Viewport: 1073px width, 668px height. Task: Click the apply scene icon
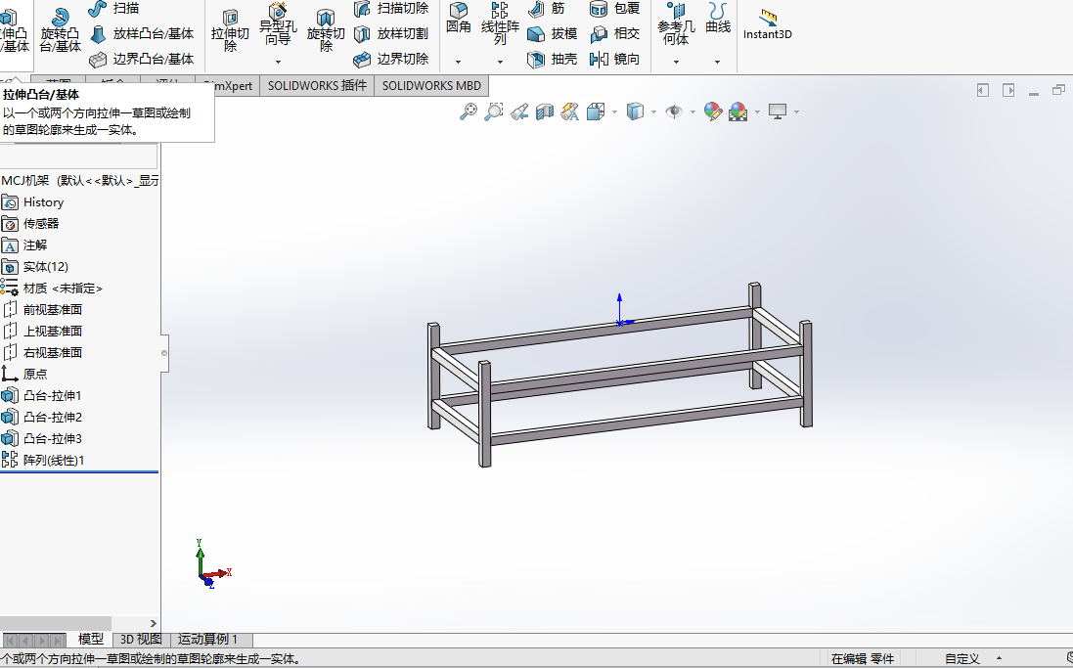pyautogui.click(x=738, y=111)
